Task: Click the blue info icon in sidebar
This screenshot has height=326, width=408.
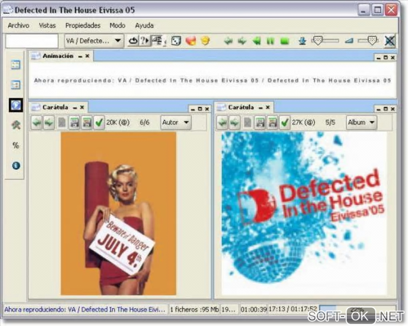Action: pyautogui.click(x=16, y=165)
